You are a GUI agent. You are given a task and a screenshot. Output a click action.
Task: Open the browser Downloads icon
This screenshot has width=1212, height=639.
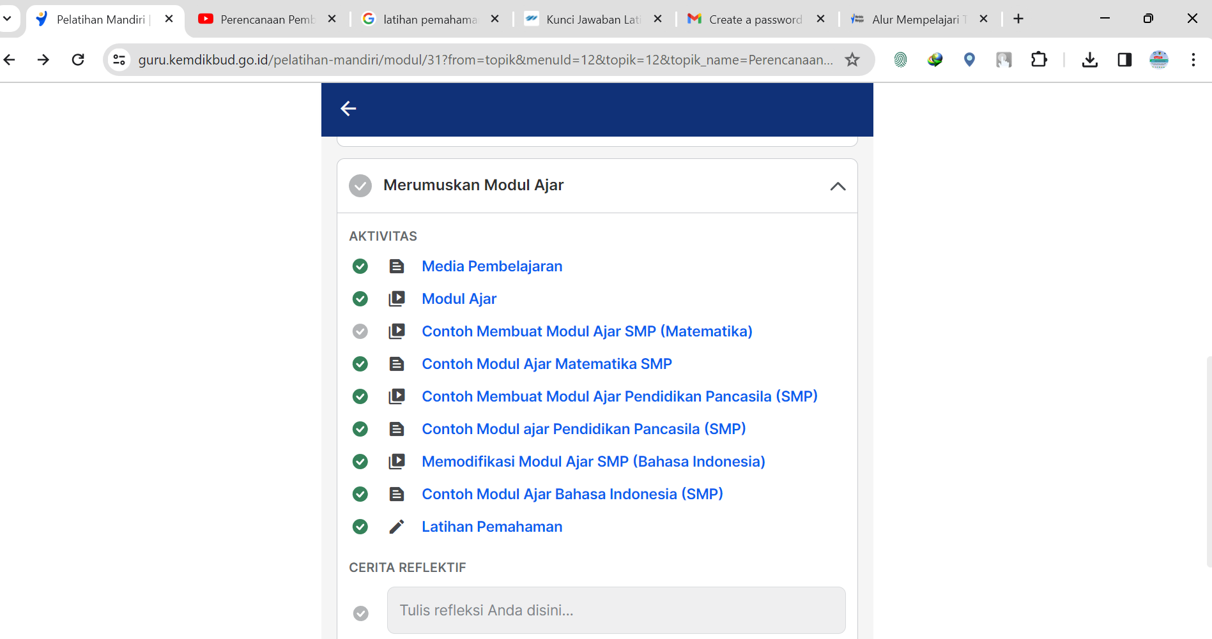click(1090, 60)
